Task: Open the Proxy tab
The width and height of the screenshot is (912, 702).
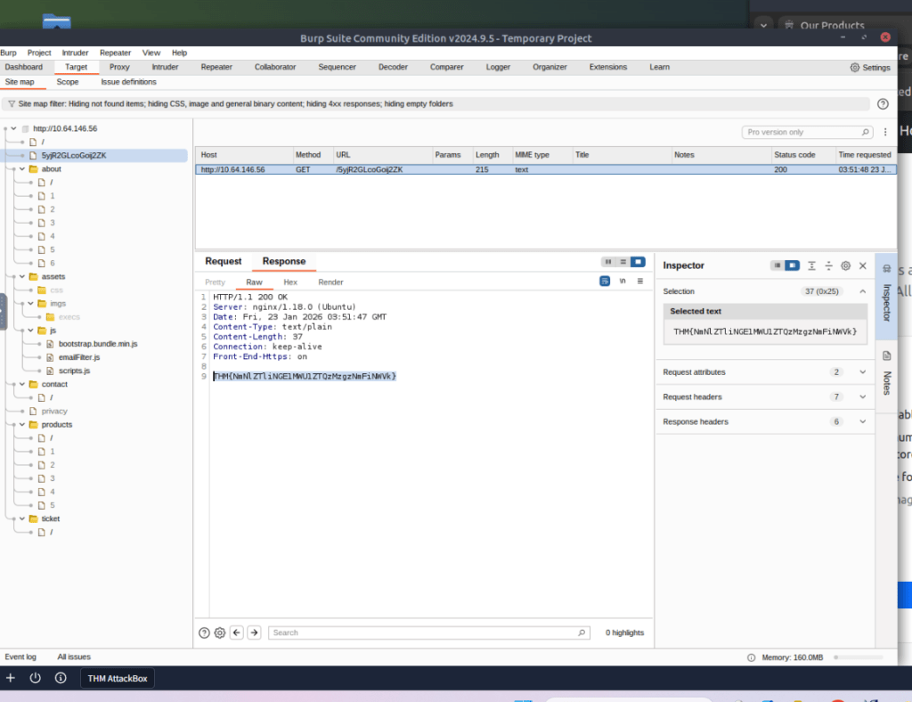Action: (x=119, y=68)
